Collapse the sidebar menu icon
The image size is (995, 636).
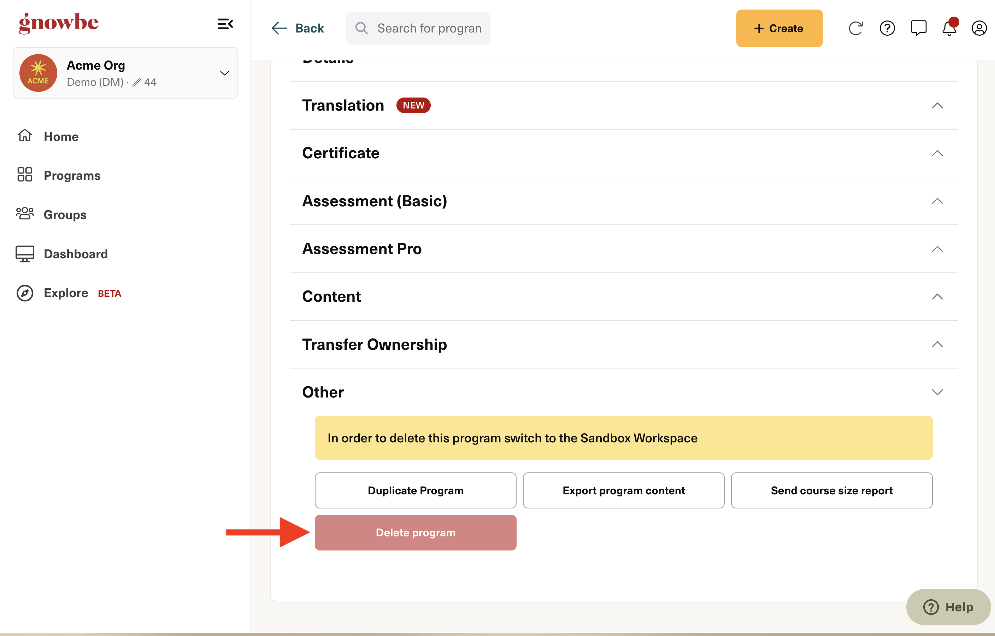coord(225,24)
